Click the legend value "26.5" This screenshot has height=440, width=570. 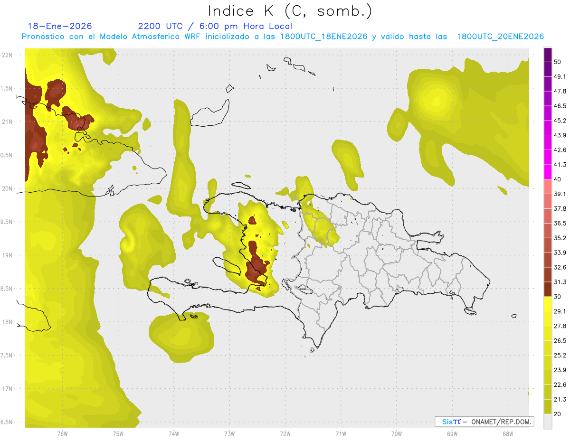(x=560, y=341)
